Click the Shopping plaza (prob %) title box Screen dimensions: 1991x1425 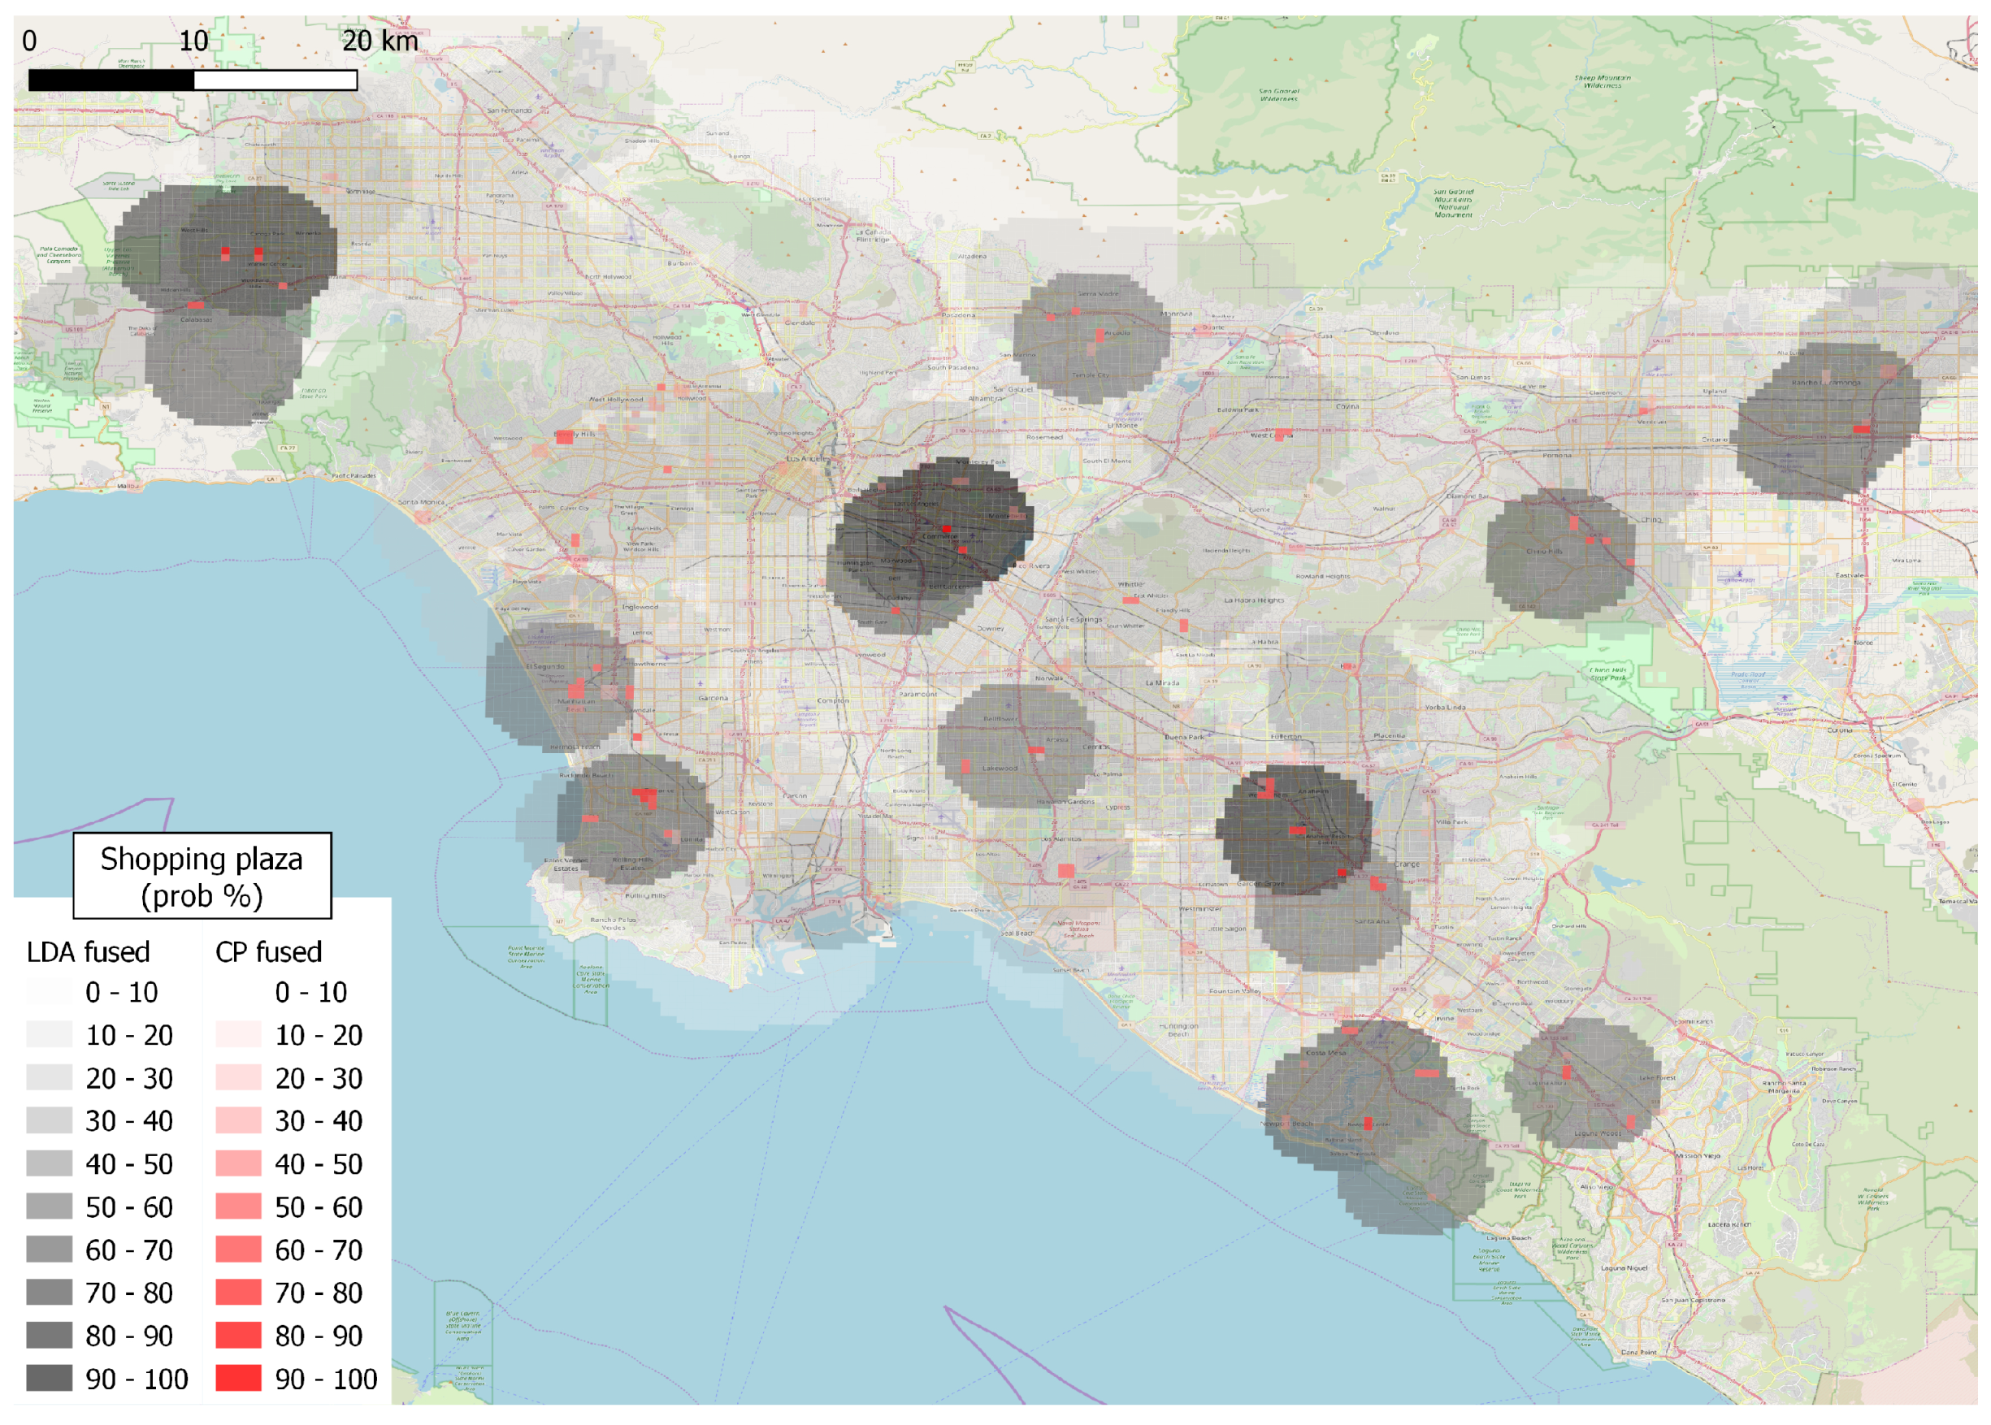tap(202, 876)
